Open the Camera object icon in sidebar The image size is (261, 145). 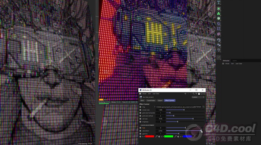(218, 45)
